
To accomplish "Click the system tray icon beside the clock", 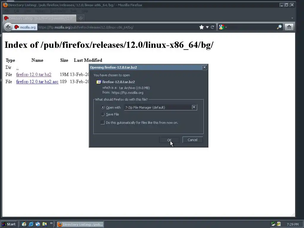I will point(279,224).
